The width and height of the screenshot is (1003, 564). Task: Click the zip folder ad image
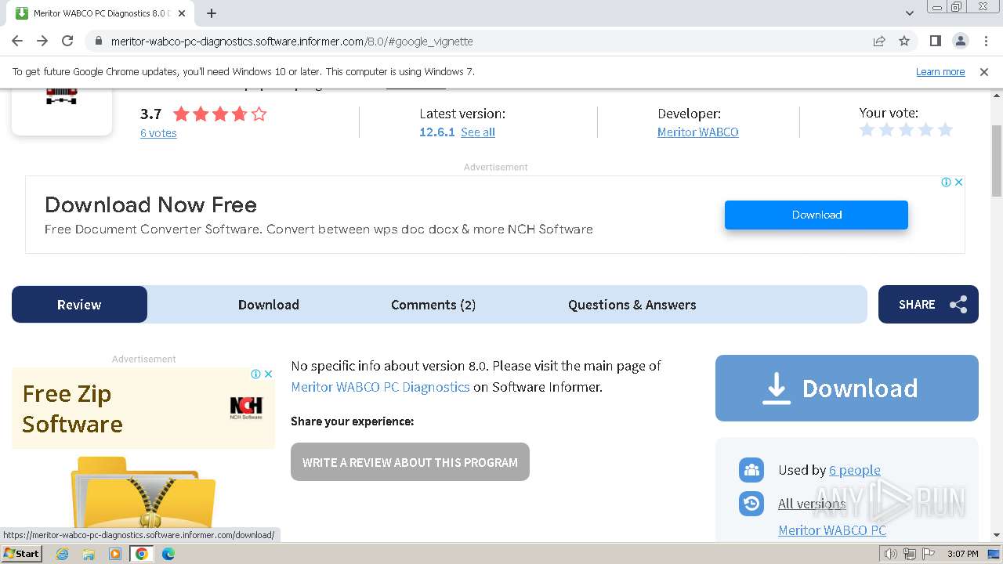(143, 492)
